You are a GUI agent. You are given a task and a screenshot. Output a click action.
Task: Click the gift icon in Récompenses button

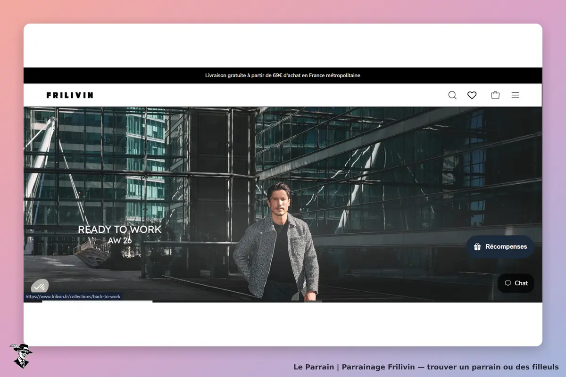[477, 246]
